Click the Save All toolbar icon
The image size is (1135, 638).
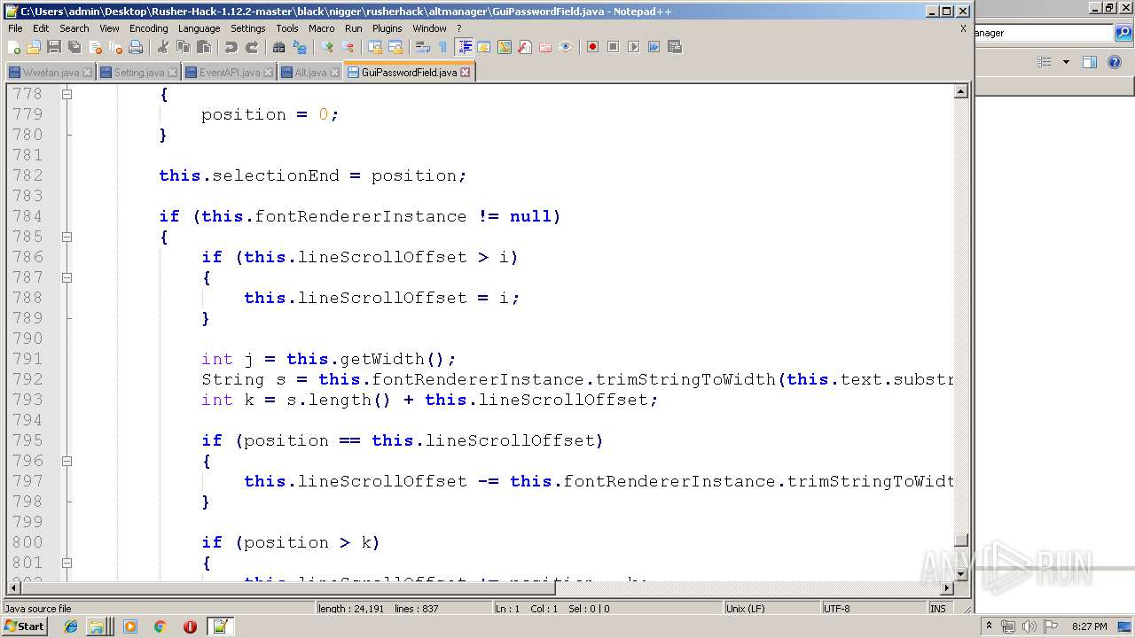(74, 47)
